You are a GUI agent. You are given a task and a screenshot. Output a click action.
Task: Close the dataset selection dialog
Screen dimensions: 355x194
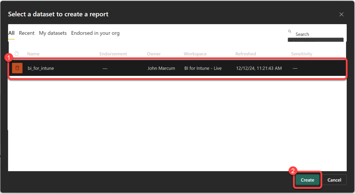pyautogui.click(x=341, y=14)
